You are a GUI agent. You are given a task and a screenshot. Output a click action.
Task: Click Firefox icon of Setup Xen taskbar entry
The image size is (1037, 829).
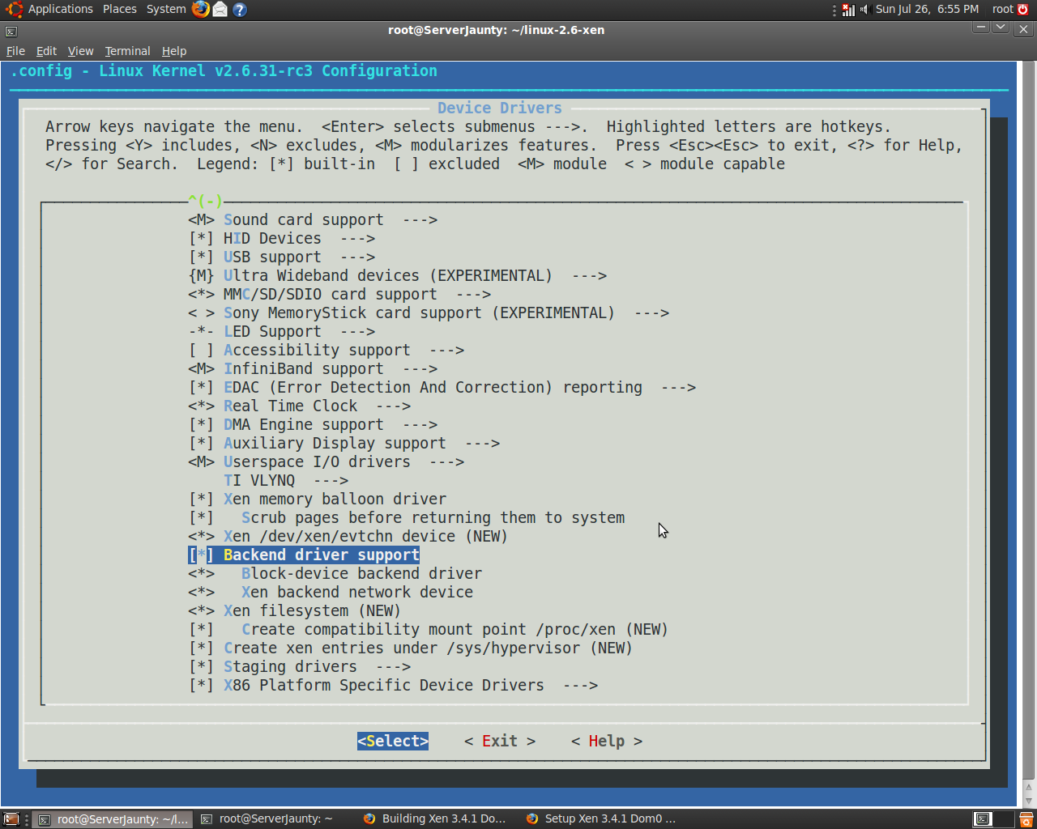532,819
